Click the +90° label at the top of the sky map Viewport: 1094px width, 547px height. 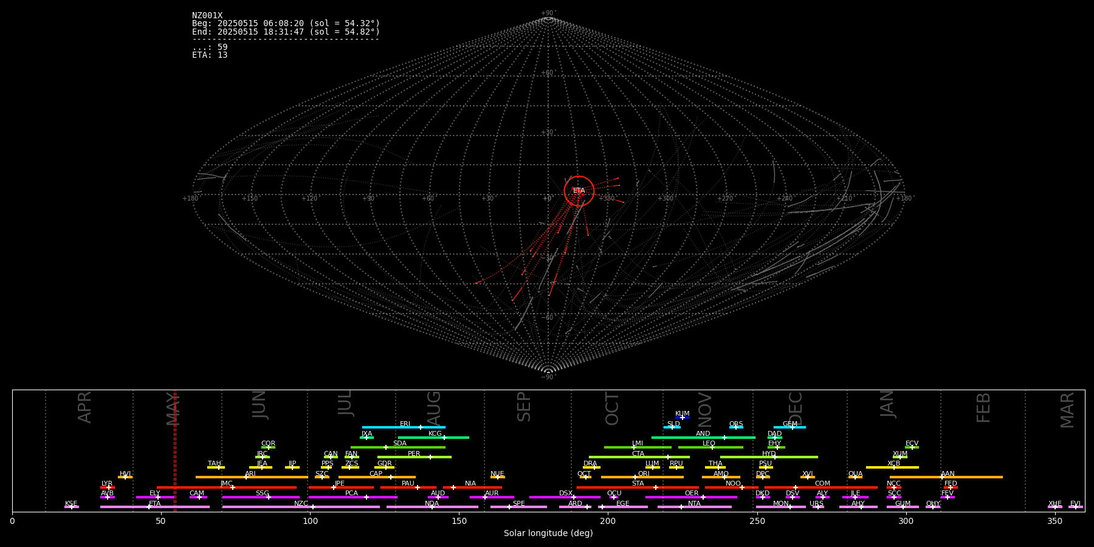tap(548, 13)
